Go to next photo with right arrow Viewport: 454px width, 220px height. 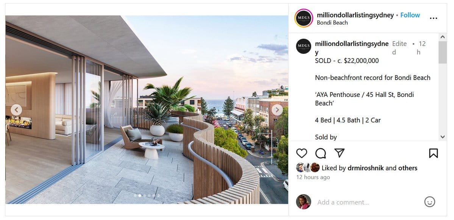pos(277,110)
